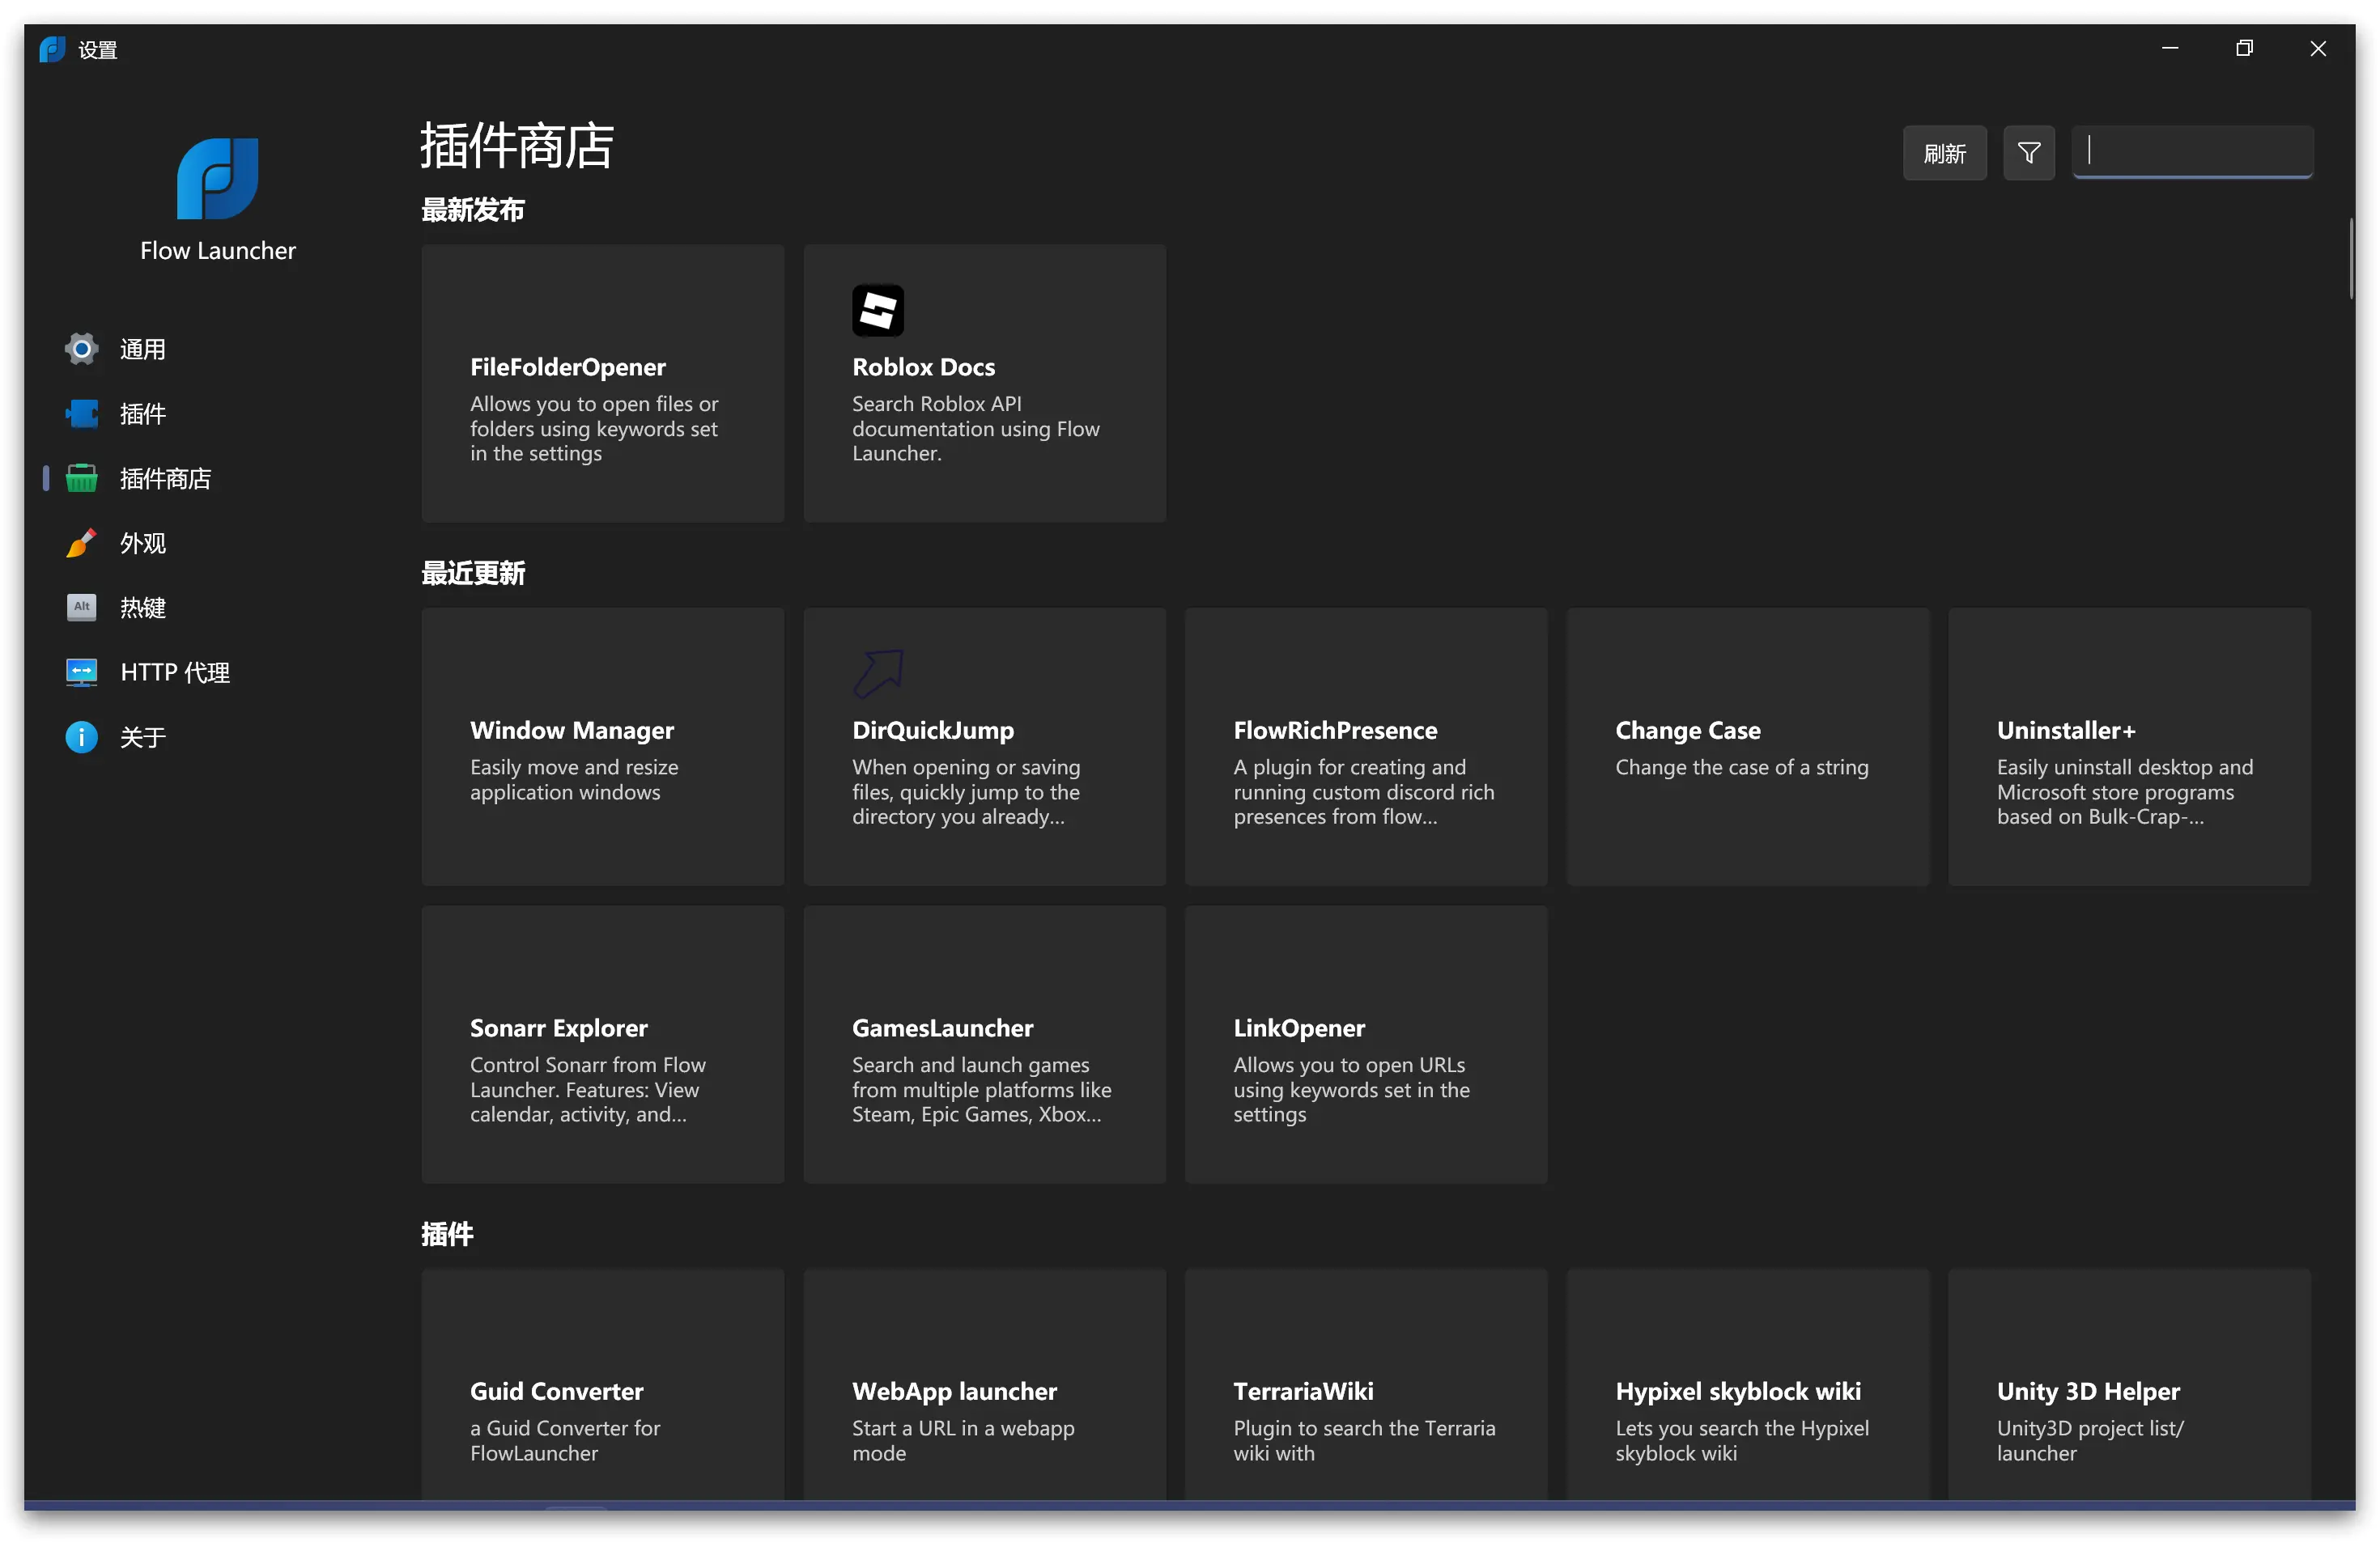Click the 插件 section heading above Guid Converter

446,1234
